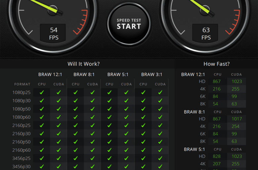The height and width of the screenshot is (170, 258).
Task: Click BRAW 12:1 header in How Fast panel
Action: [193, 74]
